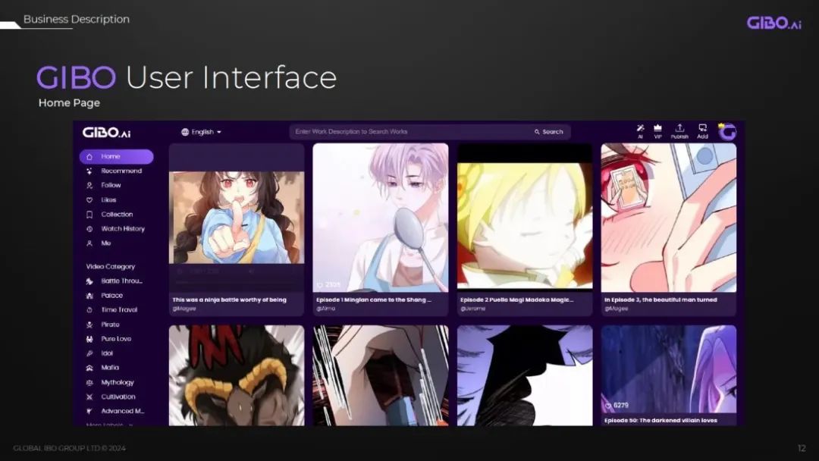Click the heart icon beside Likes
This screenshot has width=819, height=461.
[x=89, y=200]
